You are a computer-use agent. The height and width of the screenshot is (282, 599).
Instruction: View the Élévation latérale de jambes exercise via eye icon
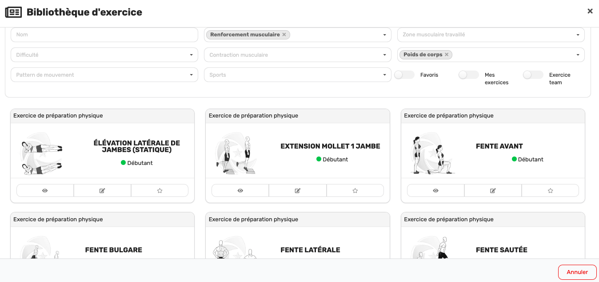point(45,191)
